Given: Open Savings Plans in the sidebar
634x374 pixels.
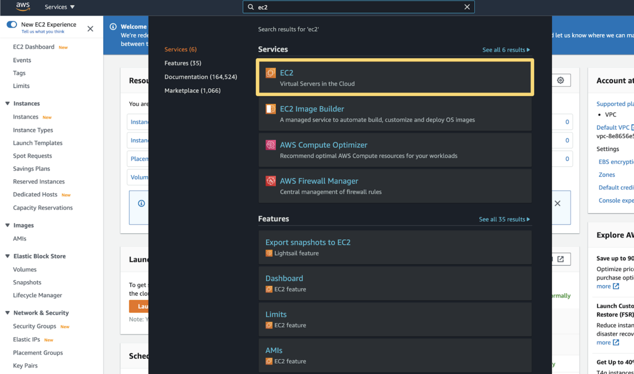Looking at the screenshot, I should tap(32, 168).
